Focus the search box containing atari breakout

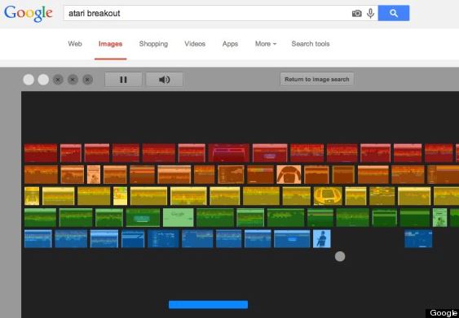pos(221,13)
